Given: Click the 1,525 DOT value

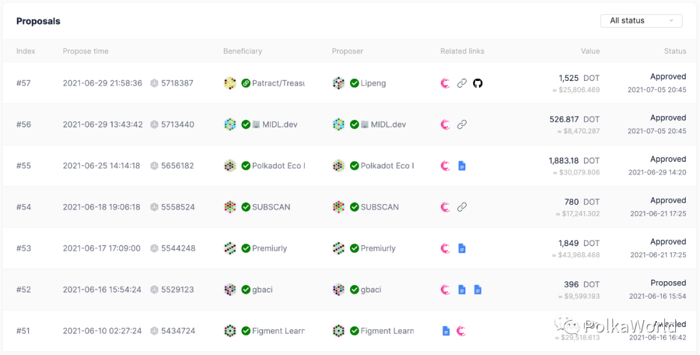Looking at the screenshot, I should tap(579, 78).
